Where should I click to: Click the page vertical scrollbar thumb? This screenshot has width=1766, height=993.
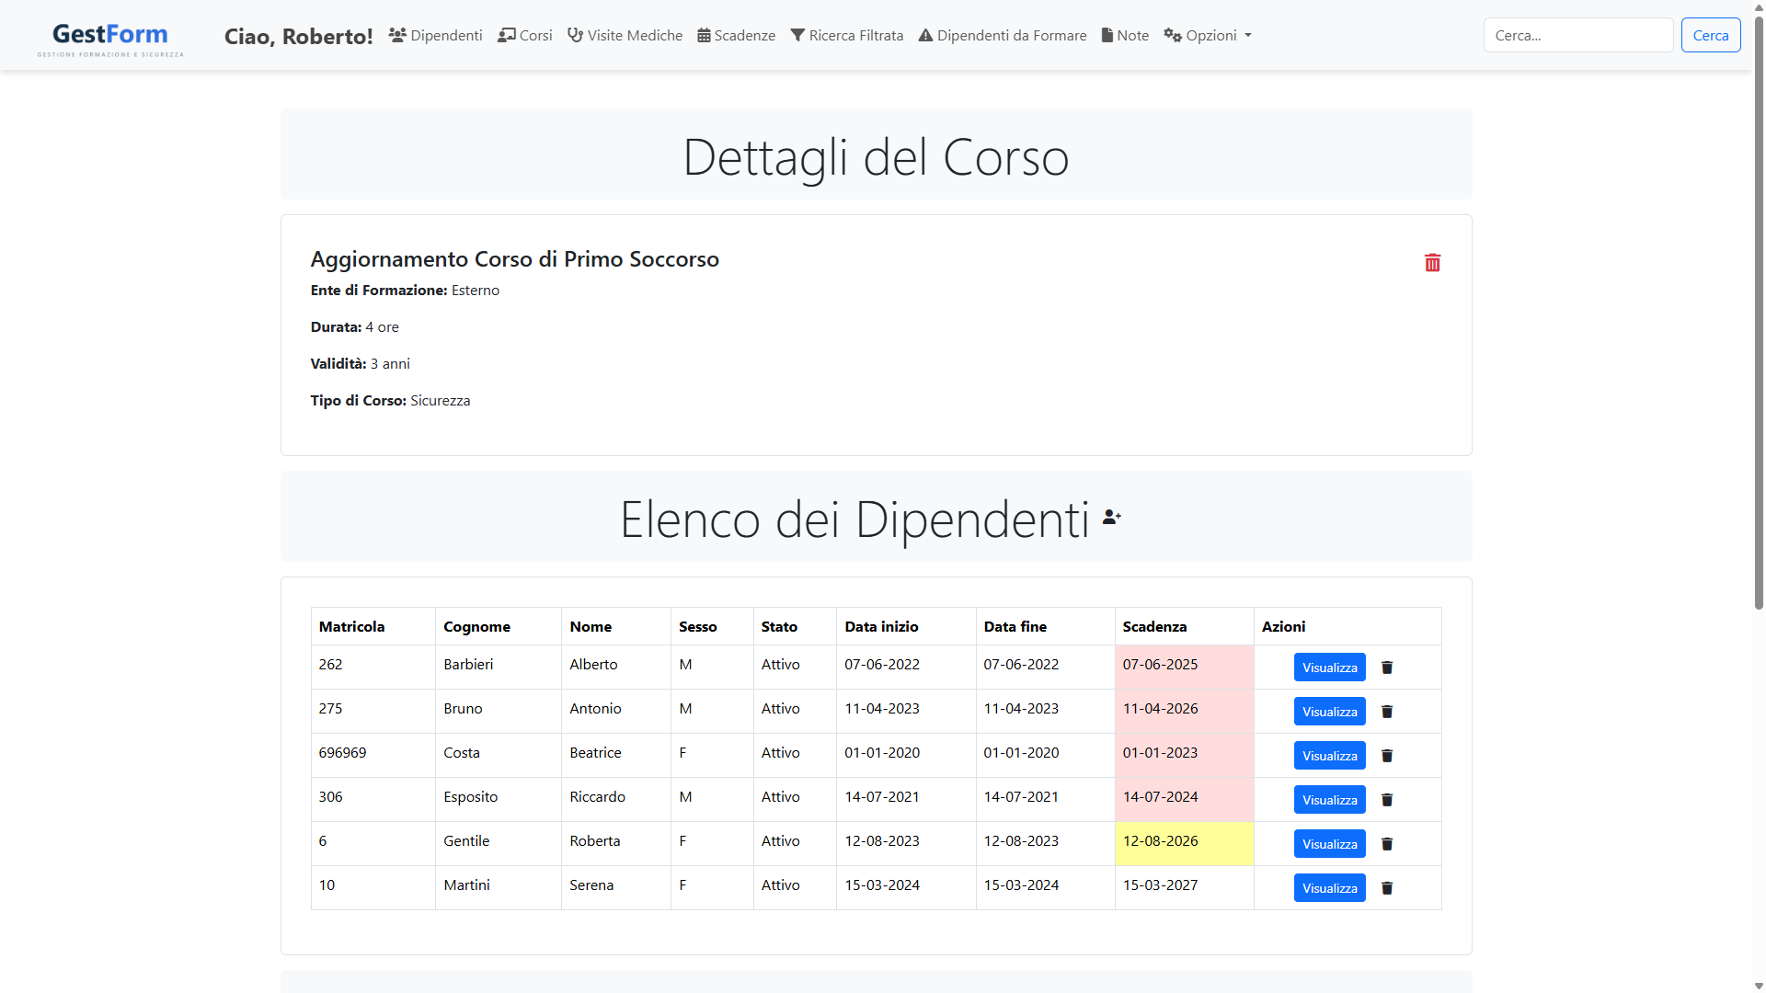tap(1759, 313)
